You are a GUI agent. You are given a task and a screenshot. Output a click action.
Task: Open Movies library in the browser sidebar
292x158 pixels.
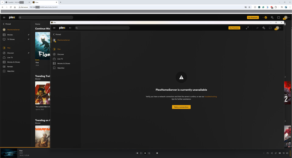pyautogui.click(x=10, y=35)
